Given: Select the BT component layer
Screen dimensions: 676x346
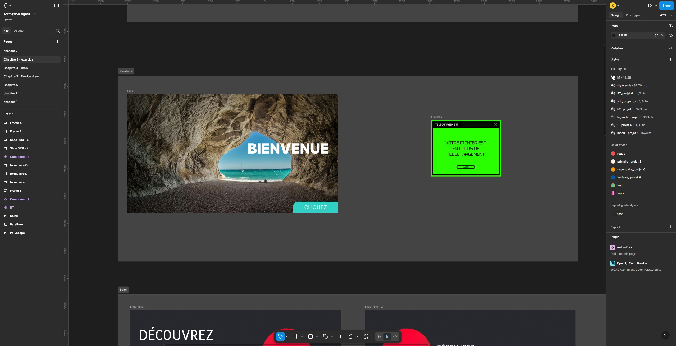Looking at the screenshot, I should (12, 207).
